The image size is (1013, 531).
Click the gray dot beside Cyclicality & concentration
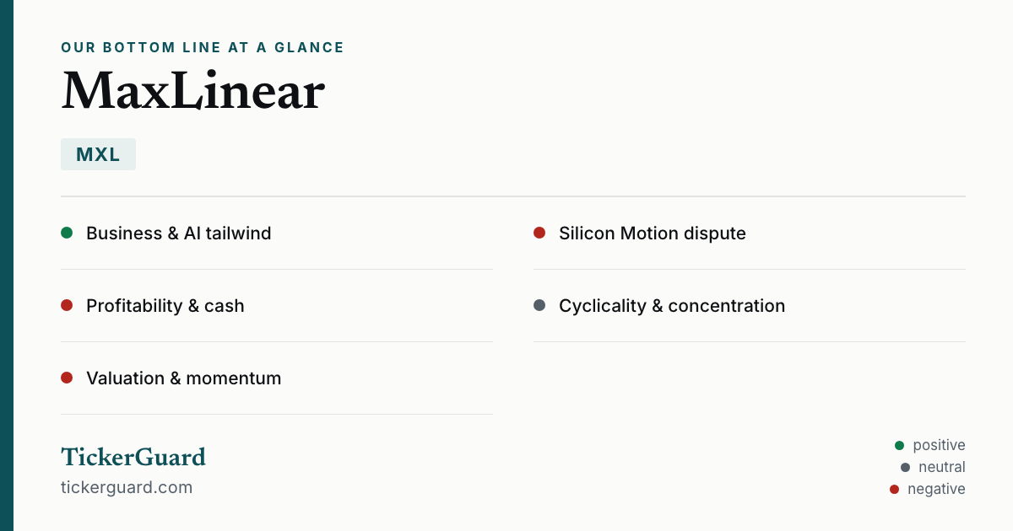pyautogui.click(x=539, y=305)
